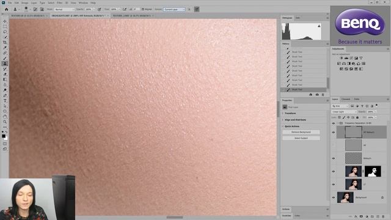
Task: Lock all with padlock icon
Action: (x=357, y=117)
